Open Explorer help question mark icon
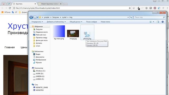Viewport: 169px width, 95px height. (163, 22)
